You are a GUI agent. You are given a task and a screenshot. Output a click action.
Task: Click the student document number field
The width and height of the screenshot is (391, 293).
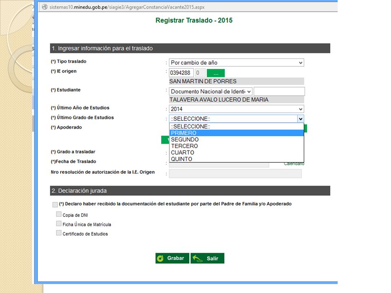coord(279,92)
